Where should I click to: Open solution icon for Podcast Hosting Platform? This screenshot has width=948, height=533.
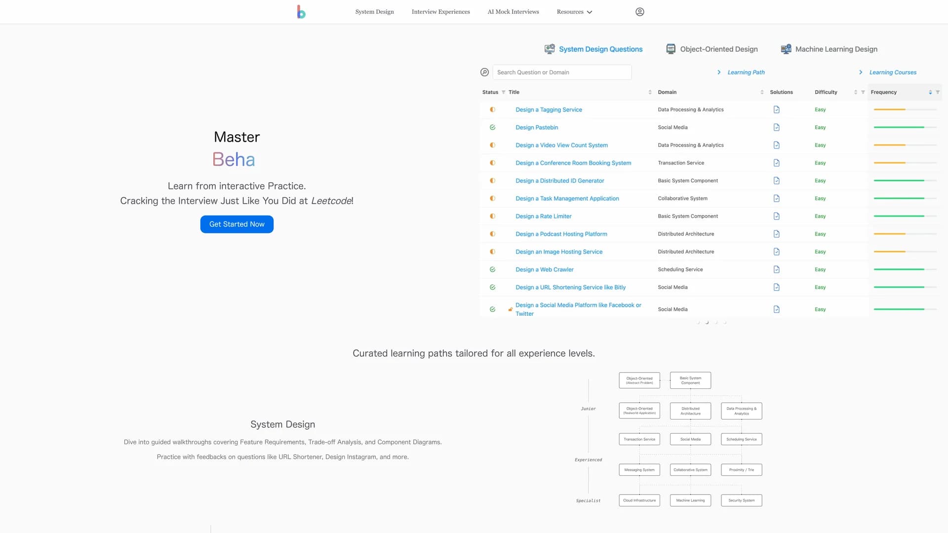click(776, 234)
